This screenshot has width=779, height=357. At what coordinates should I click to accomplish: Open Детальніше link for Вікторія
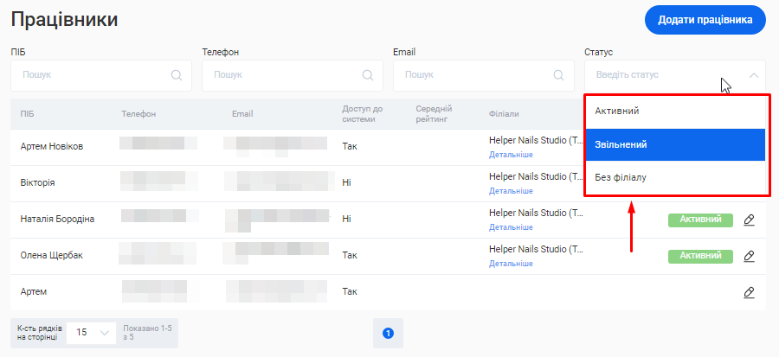[511, 191]
